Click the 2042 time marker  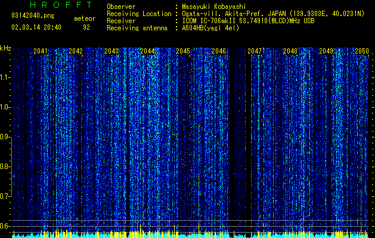tap(76, 51)
